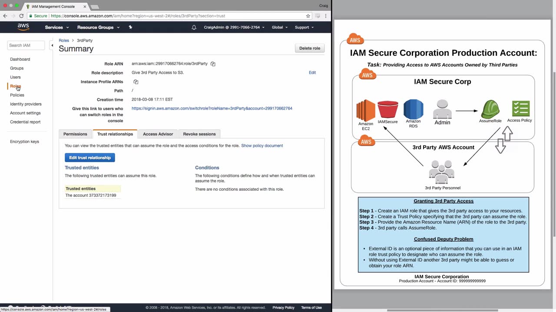Click the Role ARN value 'arn:aws:iam::299170662764:role/3rdParty'

tap(169, 64)
